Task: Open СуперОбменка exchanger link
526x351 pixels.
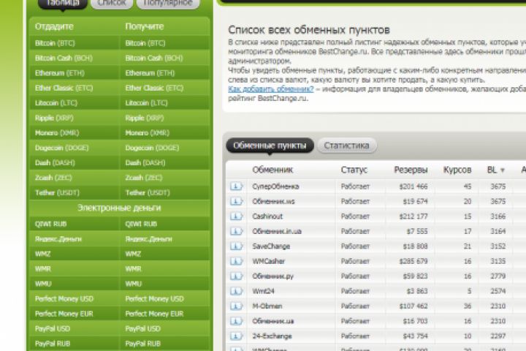Action: point(275,186)
